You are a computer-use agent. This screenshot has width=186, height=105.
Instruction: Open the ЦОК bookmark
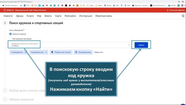tap(116, 6)
